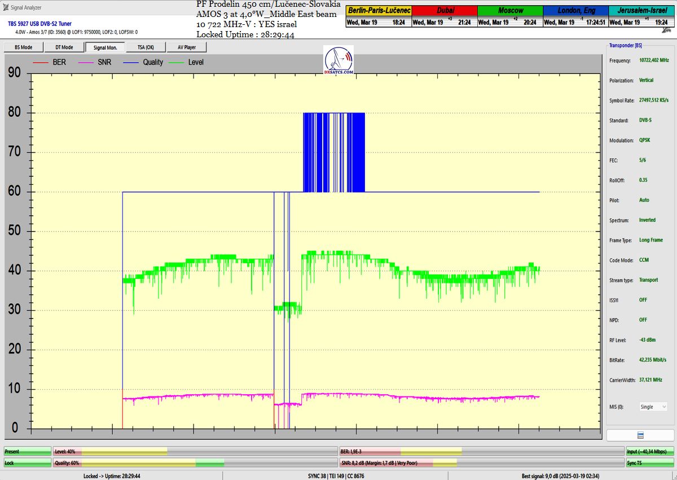Click symbol rate value 27497,512 KS/s
This screenshot has height=480, width=677.
(x=654, y=100)
